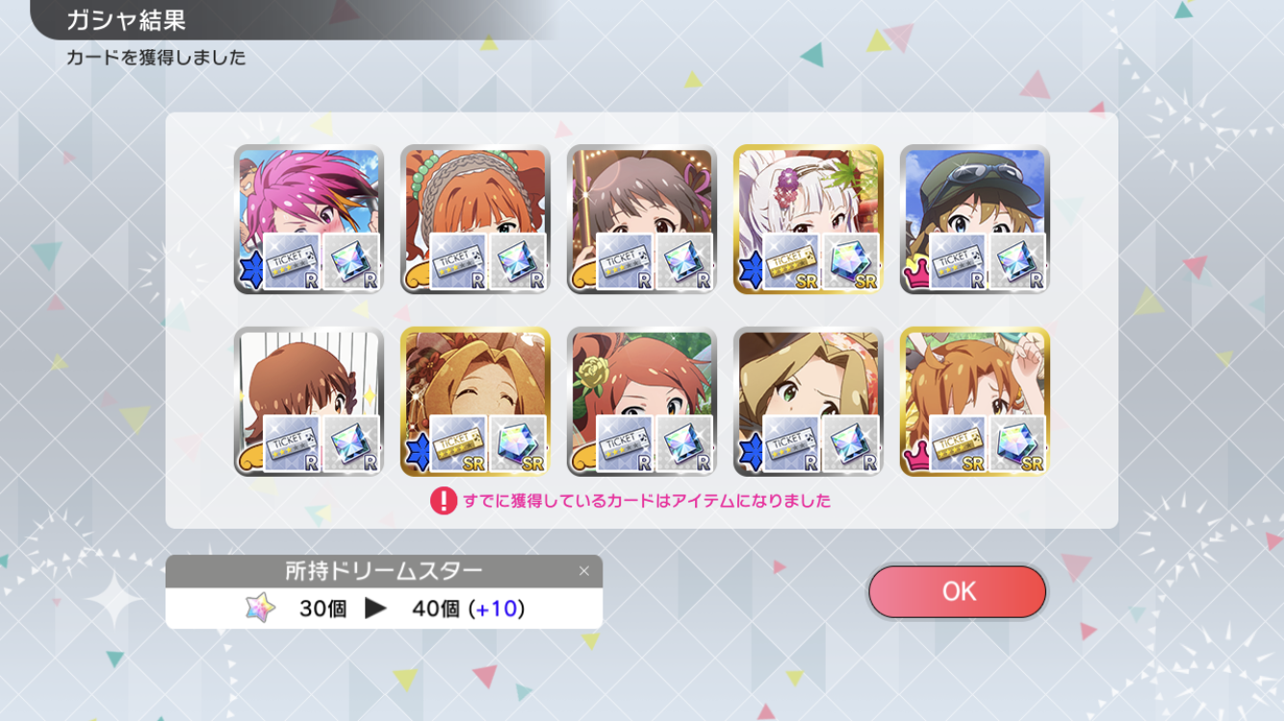Select the gold-framed white-haired SR card
The width and height of the screenshot is (1284, 721).
pyautogui.click(x=809, y=219)
